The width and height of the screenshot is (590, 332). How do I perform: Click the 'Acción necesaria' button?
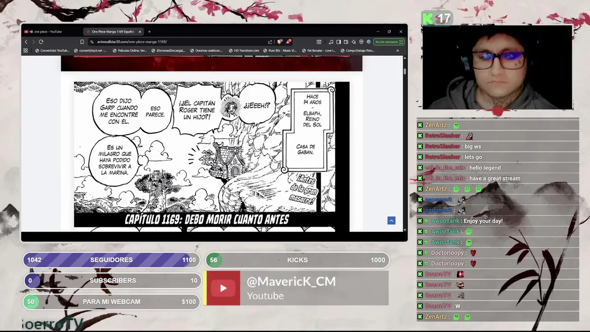click(389, 42)
